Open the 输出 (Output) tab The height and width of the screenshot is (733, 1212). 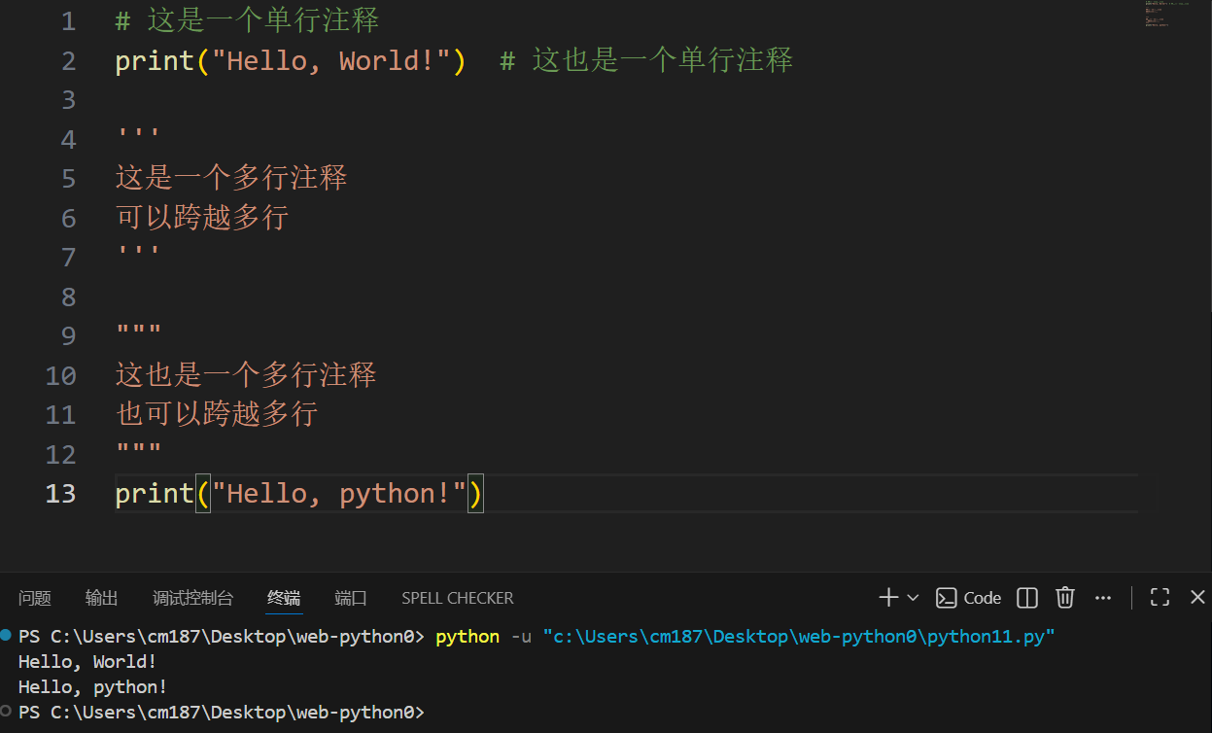tap(101, 597)
